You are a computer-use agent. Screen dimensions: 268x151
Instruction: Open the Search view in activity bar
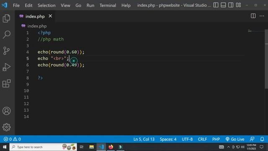pyautogui.click(x=7, y=34)
